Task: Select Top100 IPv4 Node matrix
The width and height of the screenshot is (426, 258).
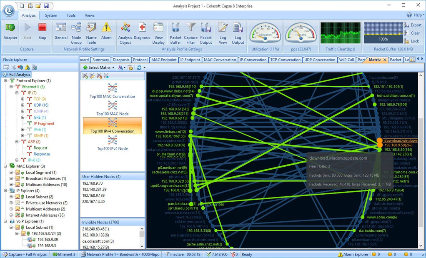Action: click(x=112, y=143)
